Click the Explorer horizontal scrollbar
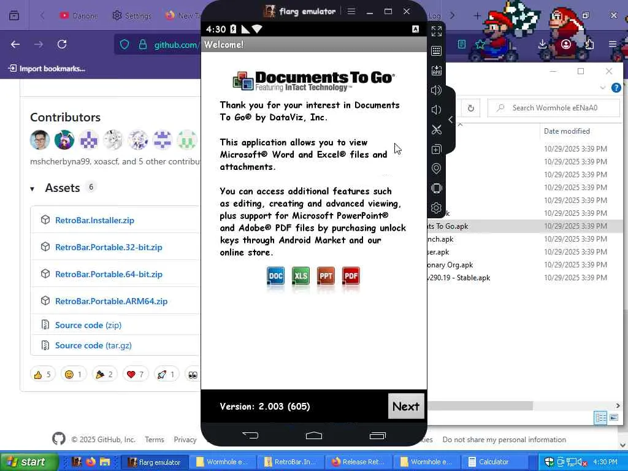Viewport: 628px width, 471px height. pyautogui.click(x=480, y=406)
